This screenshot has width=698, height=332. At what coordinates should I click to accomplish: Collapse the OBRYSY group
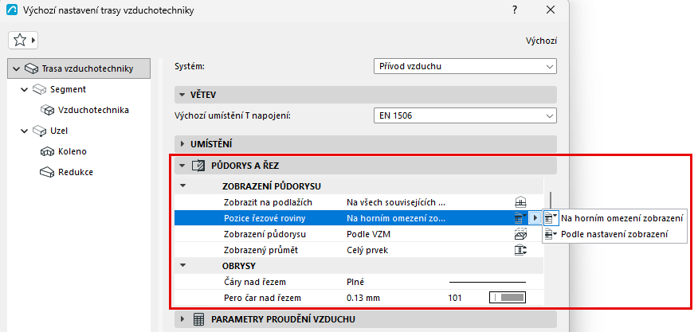182,266
